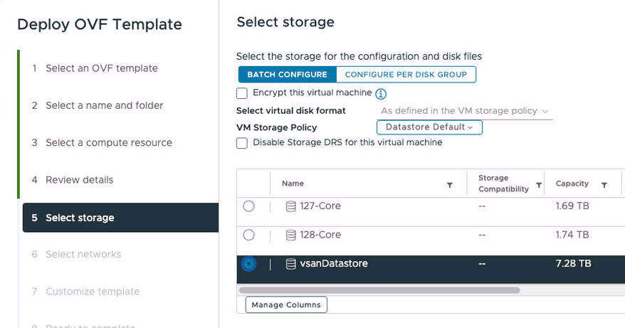
Task: Go to step 1 Select an OVF template
Action: tap(102, 68)
